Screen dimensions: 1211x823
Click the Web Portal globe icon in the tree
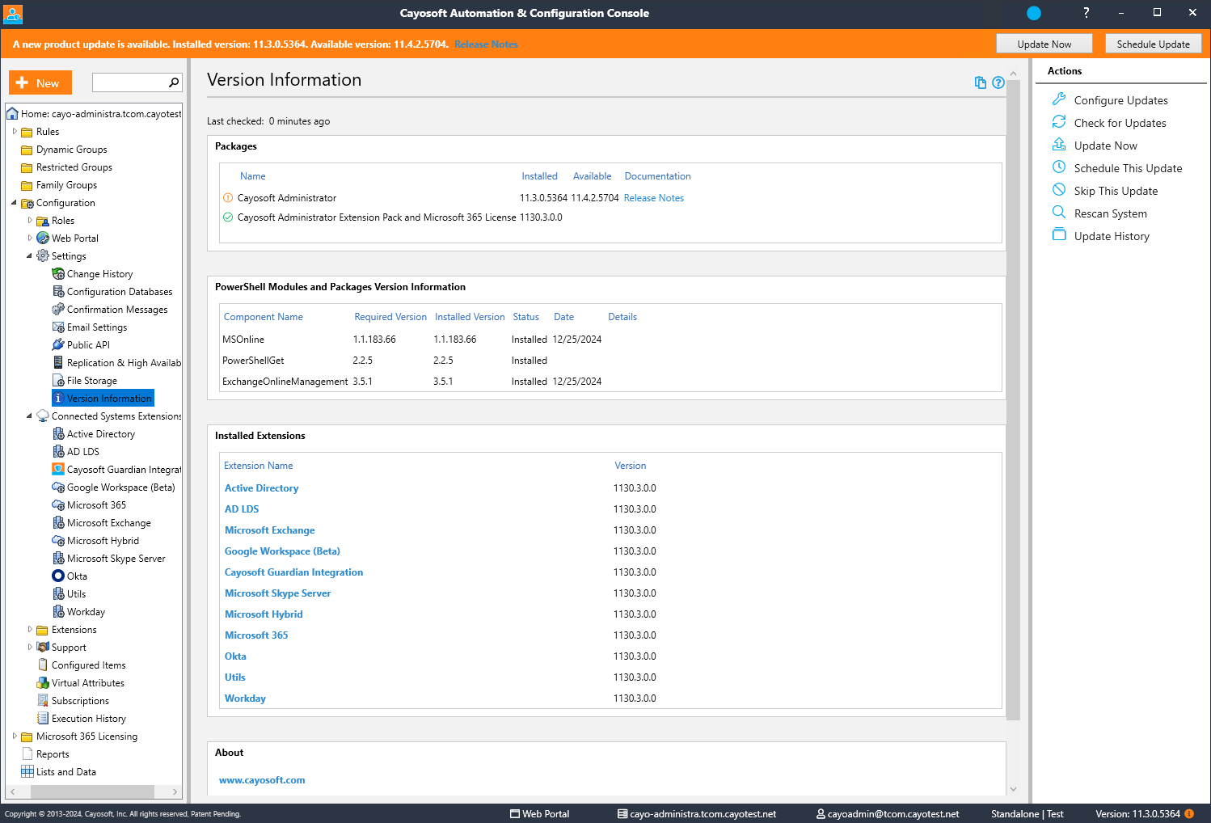click(x=43, y=238)
